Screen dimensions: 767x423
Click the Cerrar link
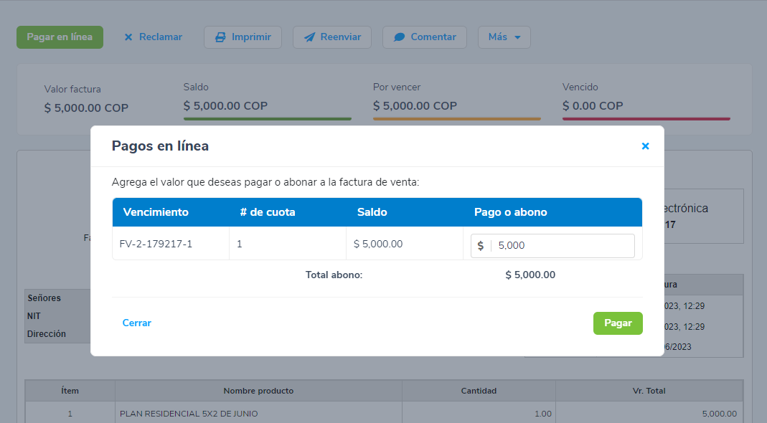click(x=137, y=323)
